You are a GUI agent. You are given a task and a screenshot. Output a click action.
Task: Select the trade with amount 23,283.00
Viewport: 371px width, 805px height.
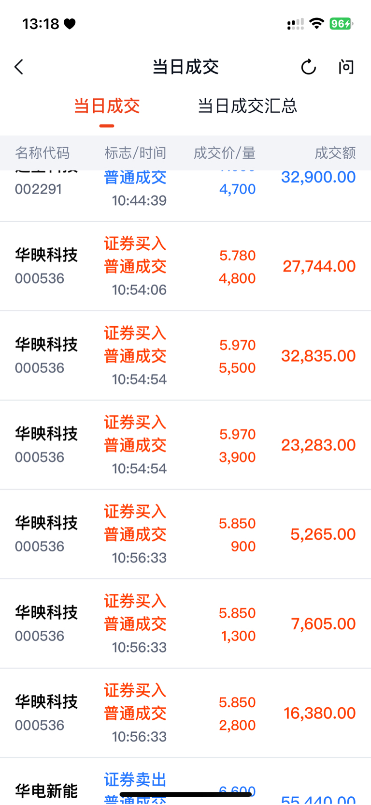pyautogui.click(x=185, y=445)
